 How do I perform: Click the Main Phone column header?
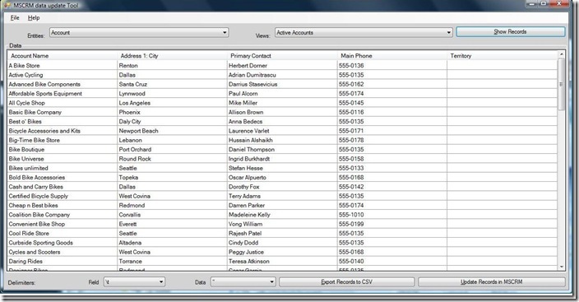pos(391,56)
